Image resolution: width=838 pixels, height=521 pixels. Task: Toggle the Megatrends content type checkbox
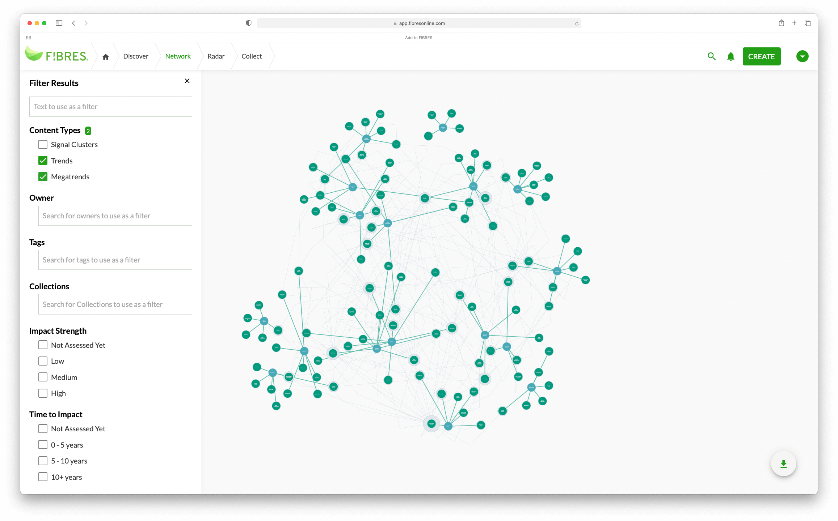43,176
